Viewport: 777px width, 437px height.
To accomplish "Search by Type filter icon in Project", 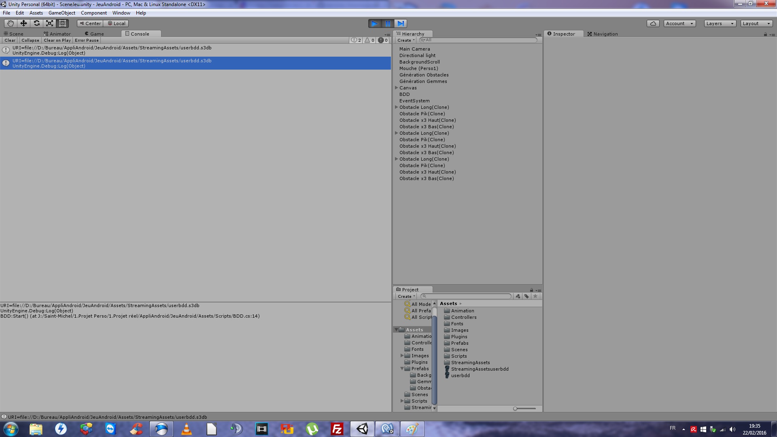I will [x=518, y=296].
